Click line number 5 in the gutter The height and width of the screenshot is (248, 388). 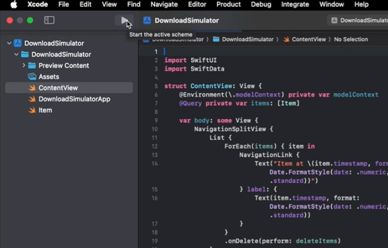[156, 86]
